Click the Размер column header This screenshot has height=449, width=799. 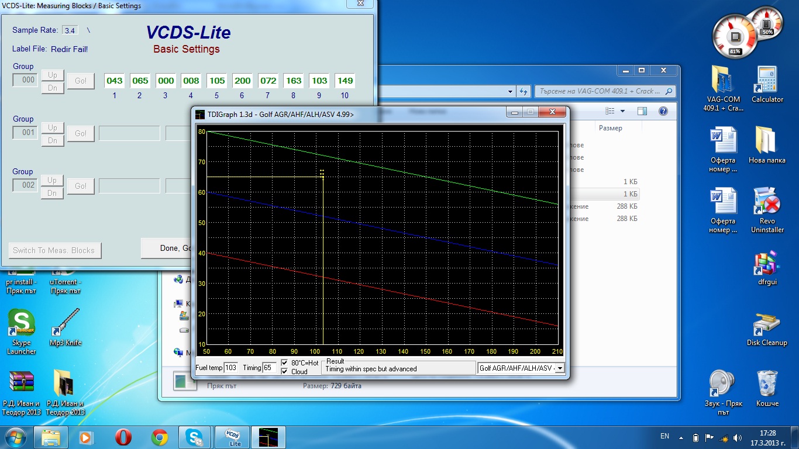click(611, 128)
